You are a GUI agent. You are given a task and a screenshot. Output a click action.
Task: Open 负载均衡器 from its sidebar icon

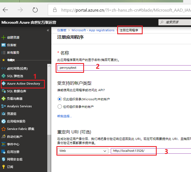(x=4, y=99)
